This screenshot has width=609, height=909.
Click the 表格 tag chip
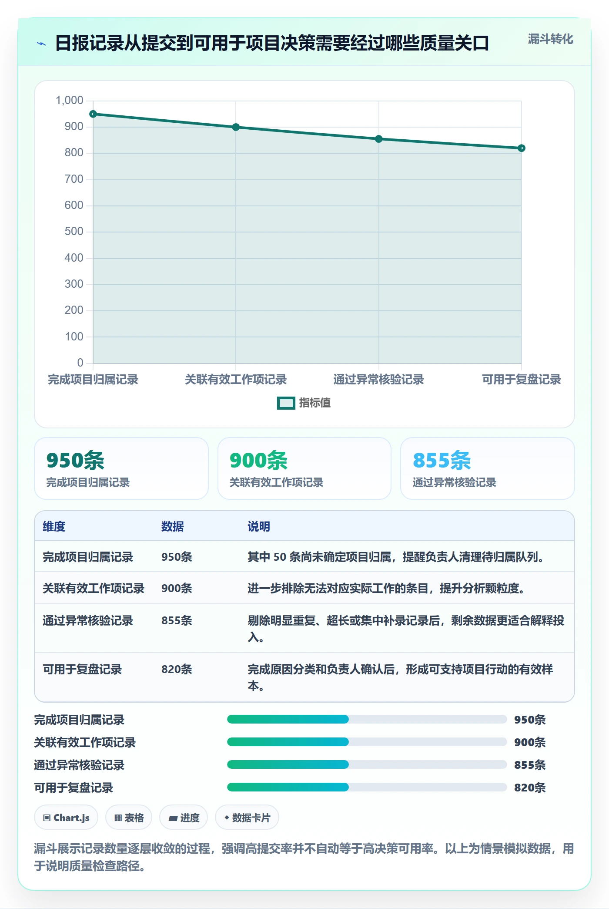129,818
